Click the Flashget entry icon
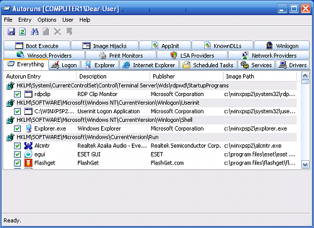314x228 pixels. (28, 163)
